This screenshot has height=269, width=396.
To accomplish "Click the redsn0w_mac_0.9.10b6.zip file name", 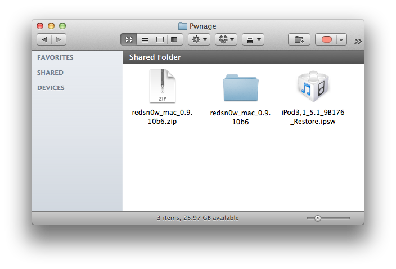I will [x=162, y=116].
